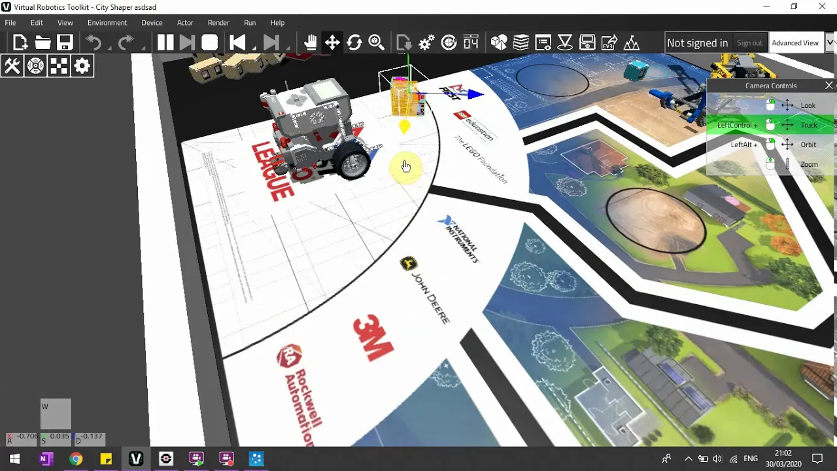This screenshot has height=471, width=837.
Task: Select Truck camera mode row
Action: pos(770,125)
